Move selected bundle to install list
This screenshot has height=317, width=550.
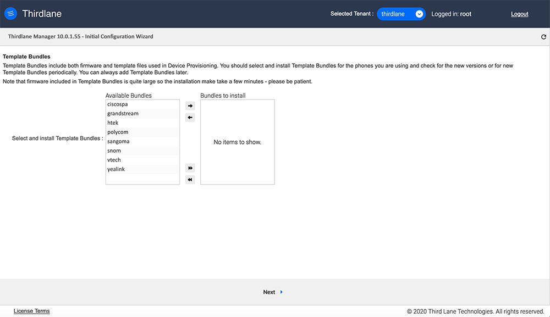pos(190,106)
